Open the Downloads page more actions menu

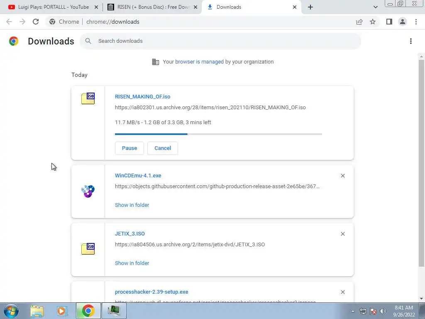click(411, 41)
